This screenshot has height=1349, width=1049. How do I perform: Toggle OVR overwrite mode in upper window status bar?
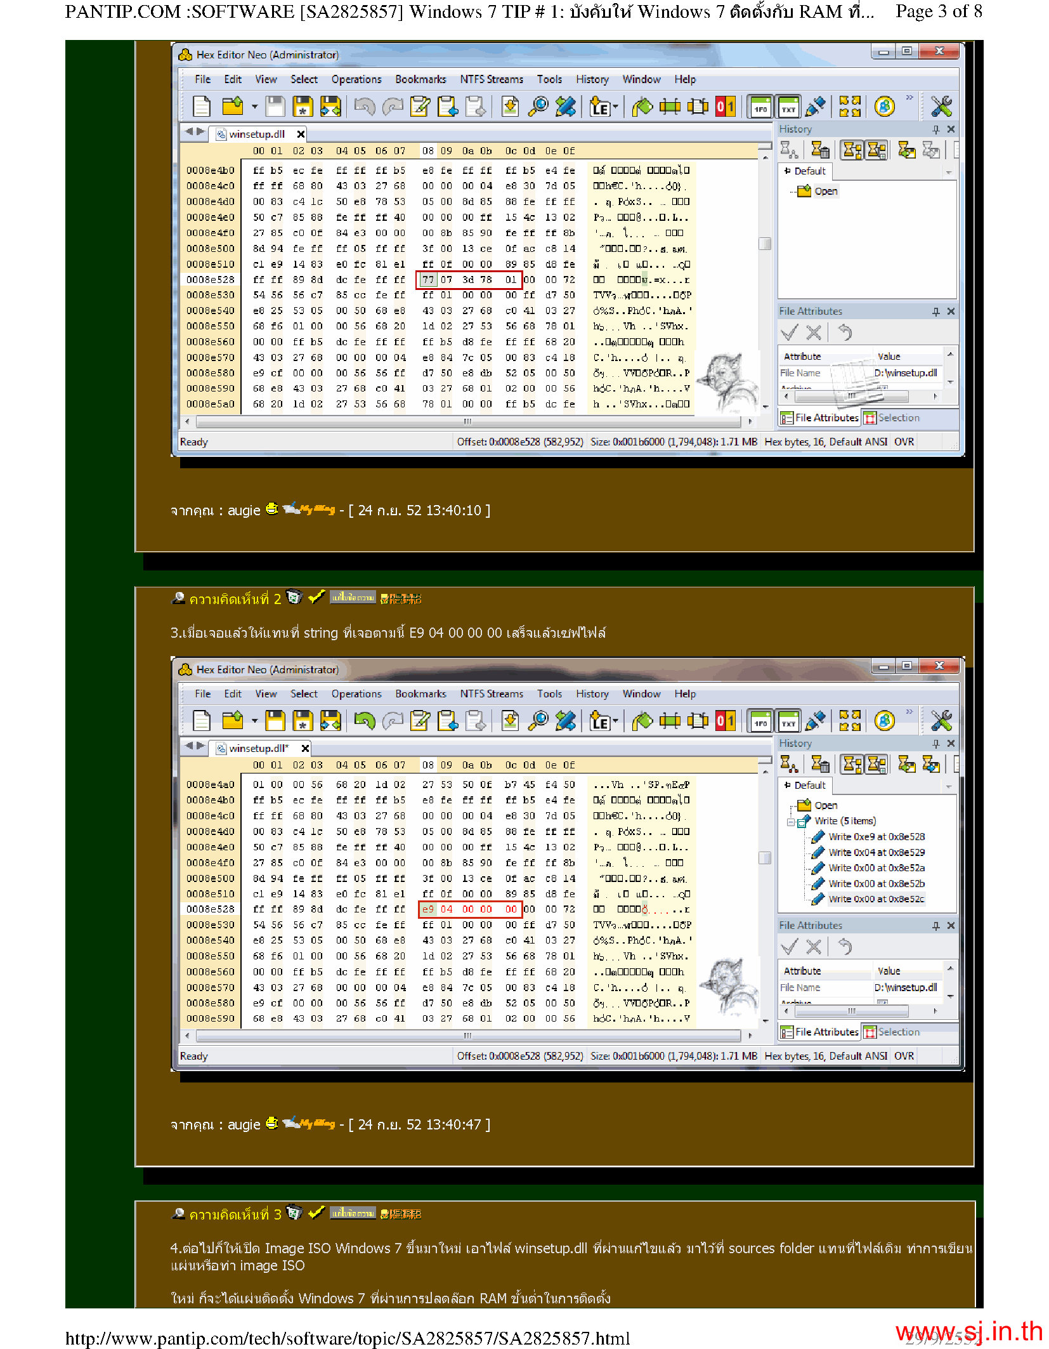coord(904,442)
